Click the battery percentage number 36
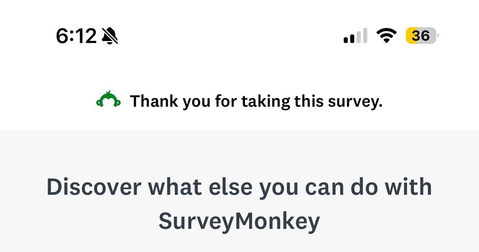 (421, 36)
